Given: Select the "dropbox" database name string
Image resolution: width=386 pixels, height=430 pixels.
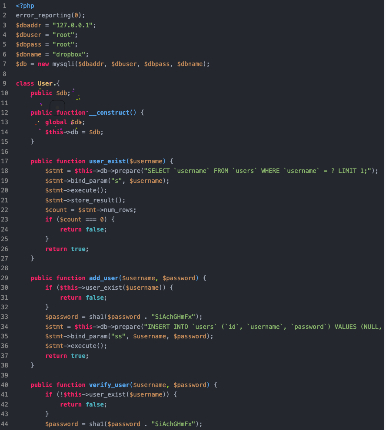Looking at the screenshot, I should coord(69,54).
